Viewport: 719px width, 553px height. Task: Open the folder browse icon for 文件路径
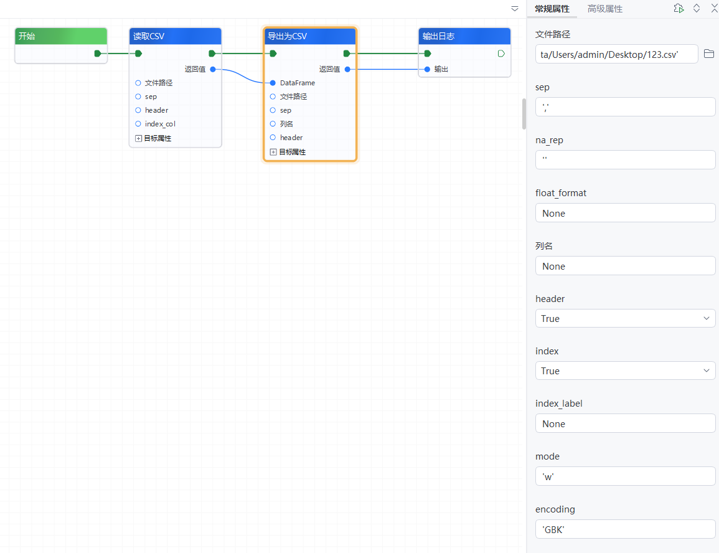tap(708, 54)
